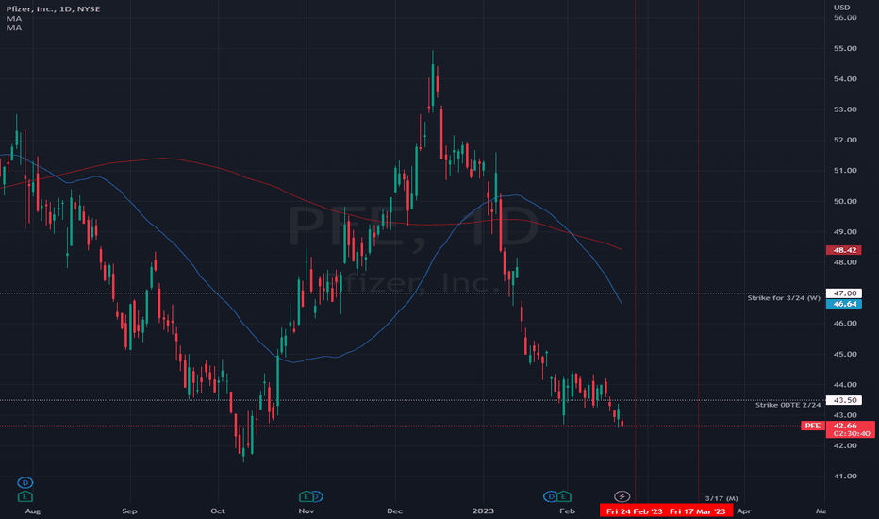The width and height of the screenshot is (879, 519).
Task: Click the Pfizer, Inc., 1D, NYSE title
Action: coord(53,9)
